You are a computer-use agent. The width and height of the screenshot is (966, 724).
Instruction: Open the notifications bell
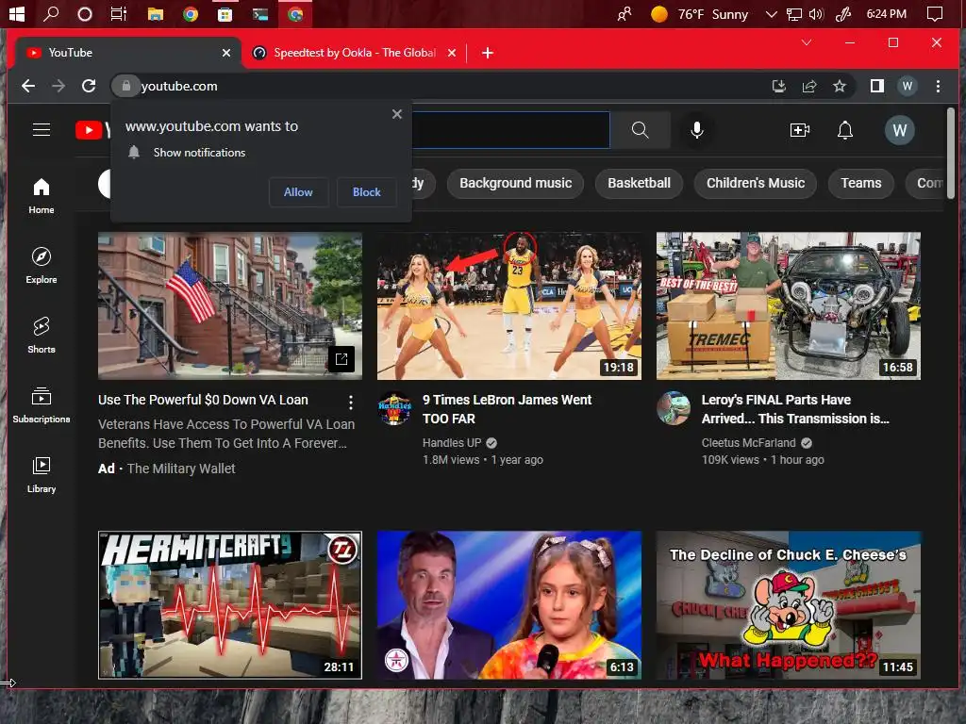(x=845, y=130)
